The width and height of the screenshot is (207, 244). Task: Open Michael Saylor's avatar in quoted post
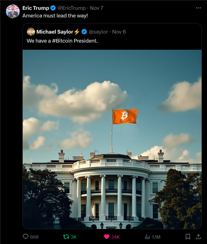click(31, 32)
